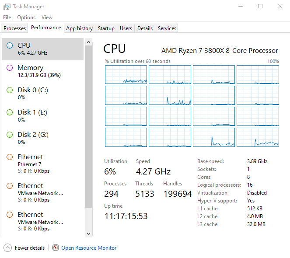Image resolution: width=290 pixels, height=258 pixels.
Task: Click the green Disk 0 (C:) icon
Action: coord(10,90)
